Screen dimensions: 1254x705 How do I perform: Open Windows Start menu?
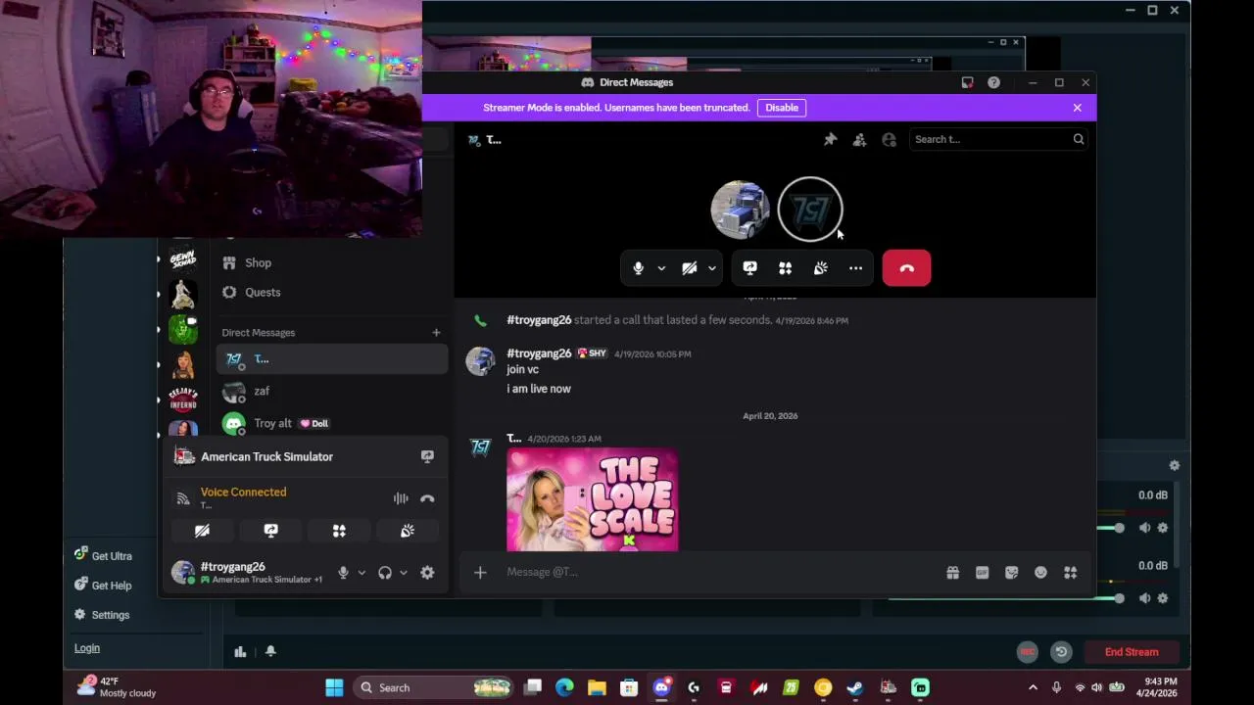(334, 687)
